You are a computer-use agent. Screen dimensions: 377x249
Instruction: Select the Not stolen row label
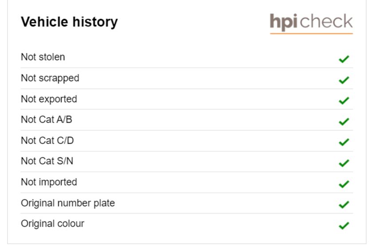(43, 57)
